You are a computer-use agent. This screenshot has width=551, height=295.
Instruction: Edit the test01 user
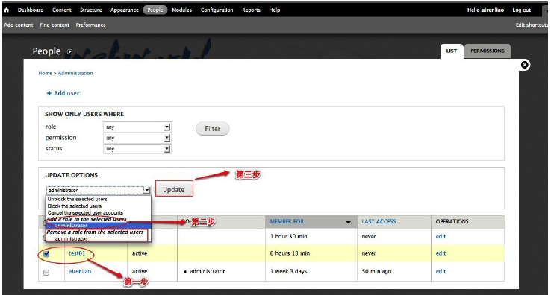tap(441, 253)
